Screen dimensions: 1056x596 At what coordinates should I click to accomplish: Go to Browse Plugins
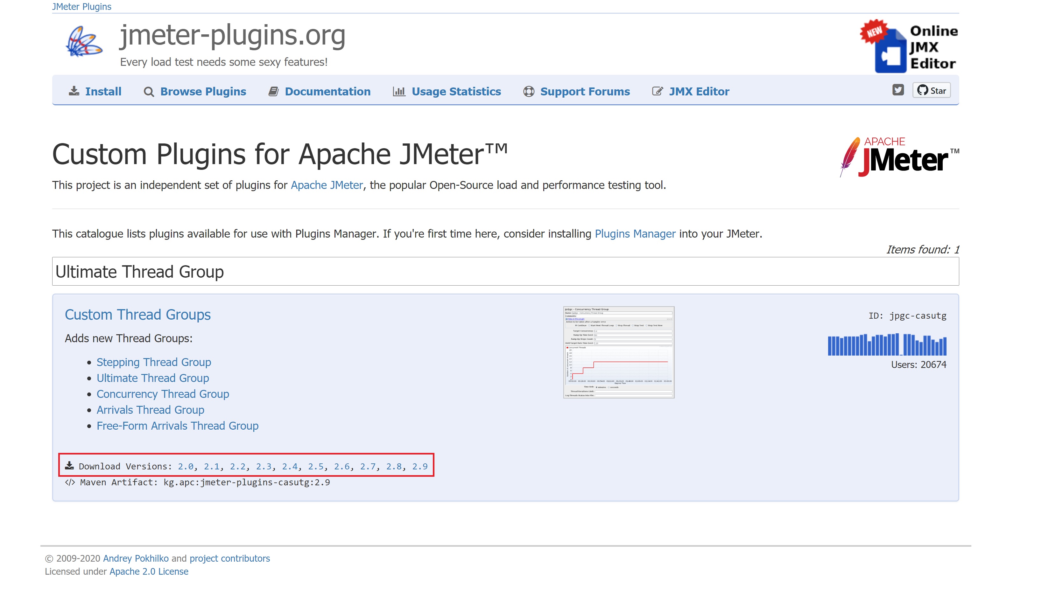point(203,91)
